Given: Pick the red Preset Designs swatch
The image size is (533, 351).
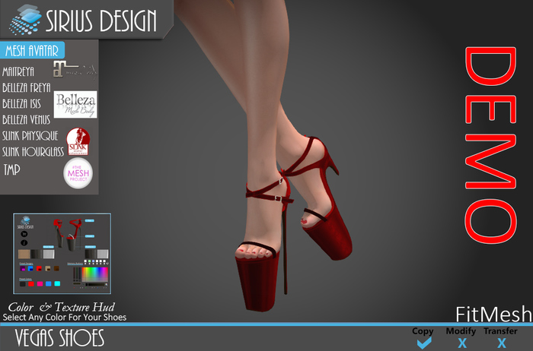Looking at the screenshot, I should tap(39, 269).
